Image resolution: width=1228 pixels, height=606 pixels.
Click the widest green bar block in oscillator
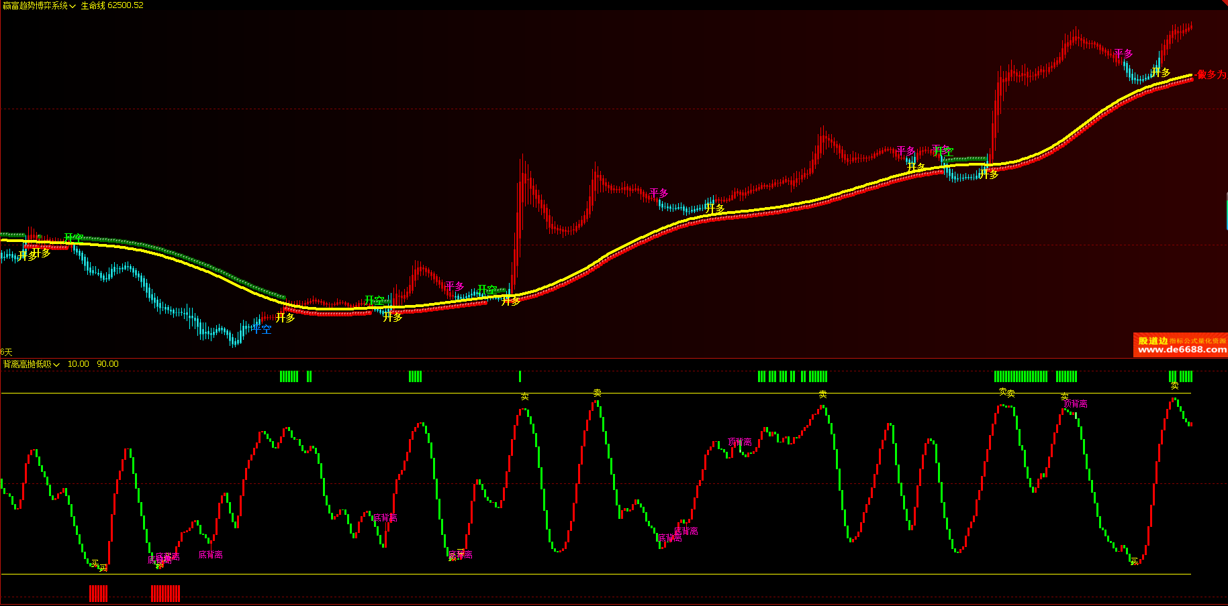(1021, 377)
